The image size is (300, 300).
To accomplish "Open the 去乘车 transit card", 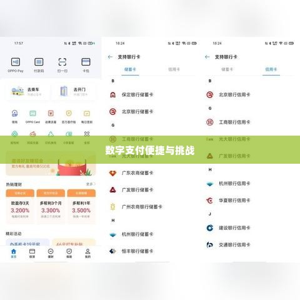I will coord(27,91).
